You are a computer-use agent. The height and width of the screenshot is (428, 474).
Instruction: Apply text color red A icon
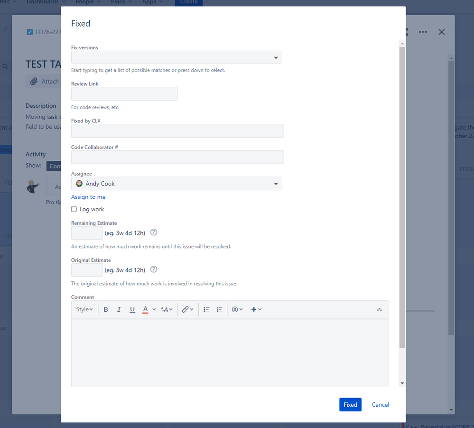coord(145,309)
